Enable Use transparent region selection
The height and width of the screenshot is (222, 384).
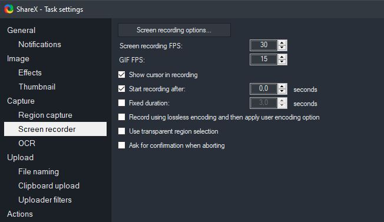tap(122, 131)
